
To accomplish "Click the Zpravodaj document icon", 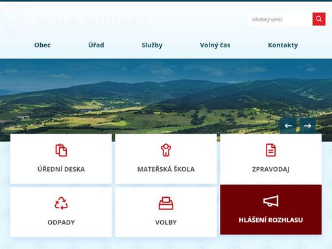I will tap(270, 150).
